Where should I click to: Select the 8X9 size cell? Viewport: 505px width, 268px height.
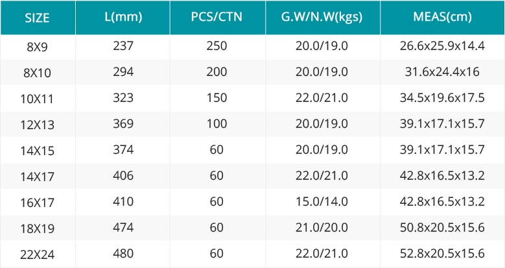[x=38, y=47]
